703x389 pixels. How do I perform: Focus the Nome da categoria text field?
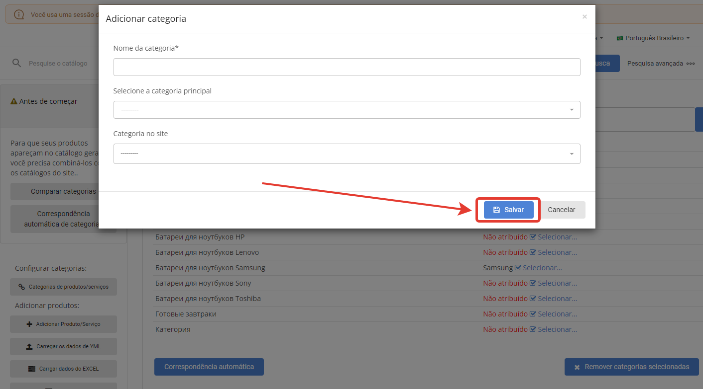[347, 67]
